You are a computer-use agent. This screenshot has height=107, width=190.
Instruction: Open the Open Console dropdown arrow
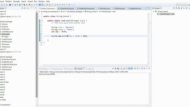[x=144, y=69]
